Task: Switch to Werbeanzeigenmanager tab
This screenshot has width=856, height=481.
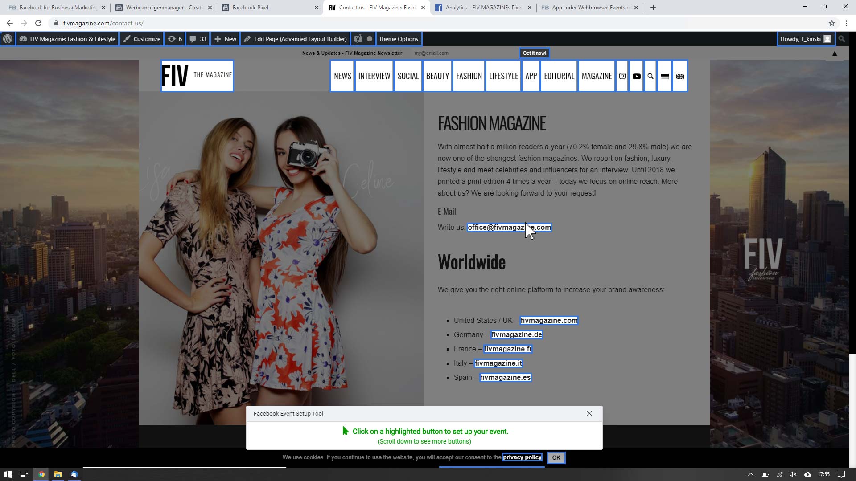Action: pyautogui.click(x=163, y=8)
